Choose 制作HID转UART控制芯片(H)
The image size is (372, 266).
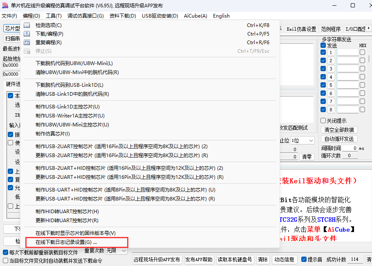(150, 212)
